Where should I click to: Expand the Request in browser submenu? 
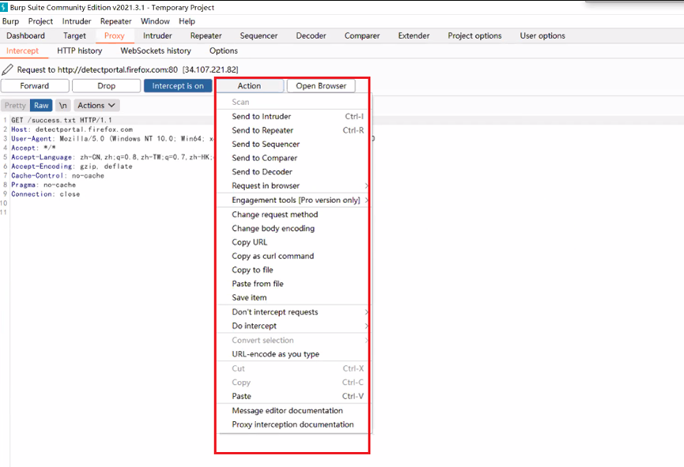[x=293, y=186]
